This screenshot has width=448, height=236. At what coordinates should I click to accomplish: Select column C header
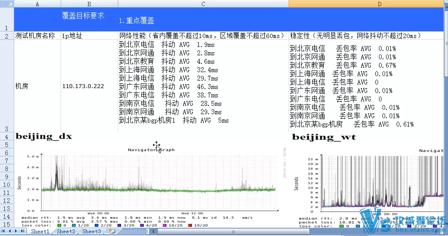[203, 4]
